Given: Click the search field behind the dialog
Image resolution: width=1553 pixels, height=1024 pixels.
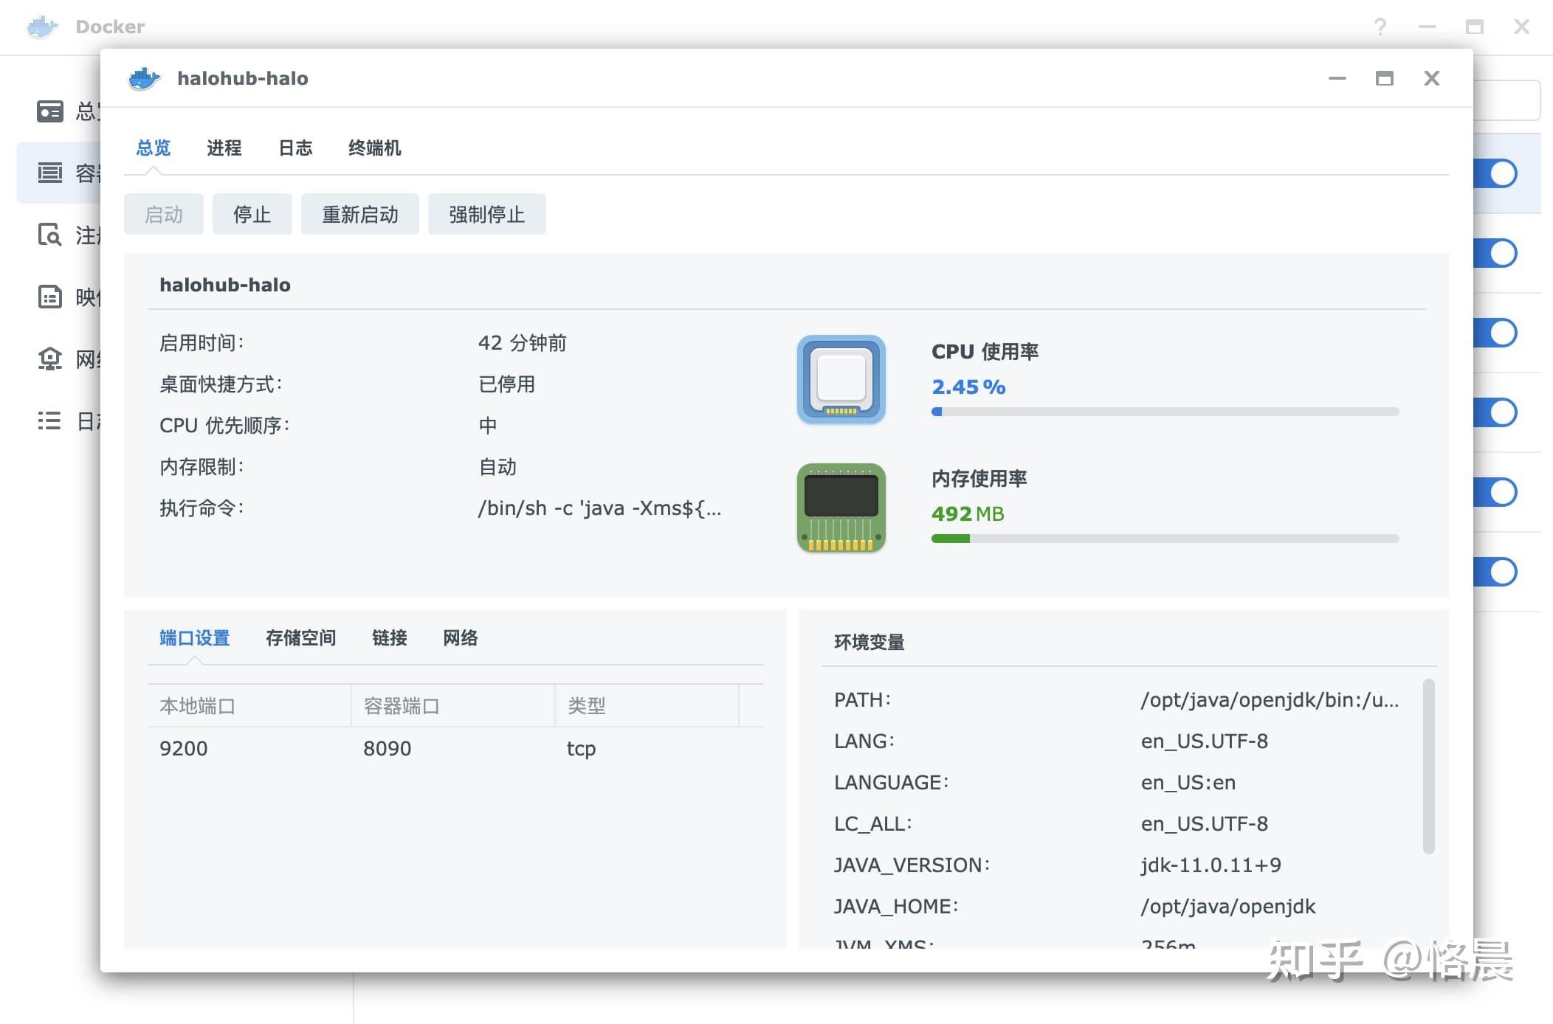Looking at the screenshot, I should [1506, 100].
